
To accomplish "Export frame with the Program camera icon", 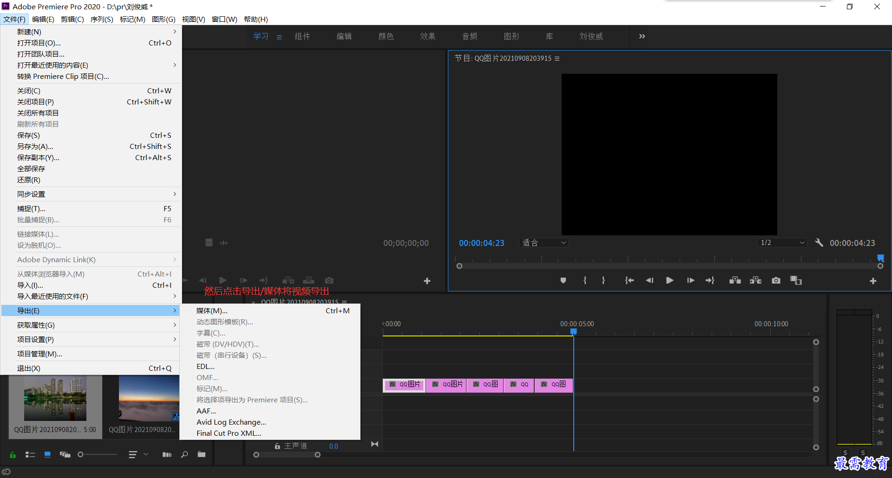I will [x=776, y=280].
